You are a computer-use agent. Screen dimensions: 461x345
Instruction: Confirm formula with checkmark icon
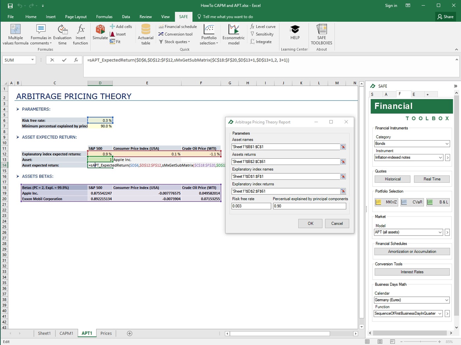pos(64,60)
